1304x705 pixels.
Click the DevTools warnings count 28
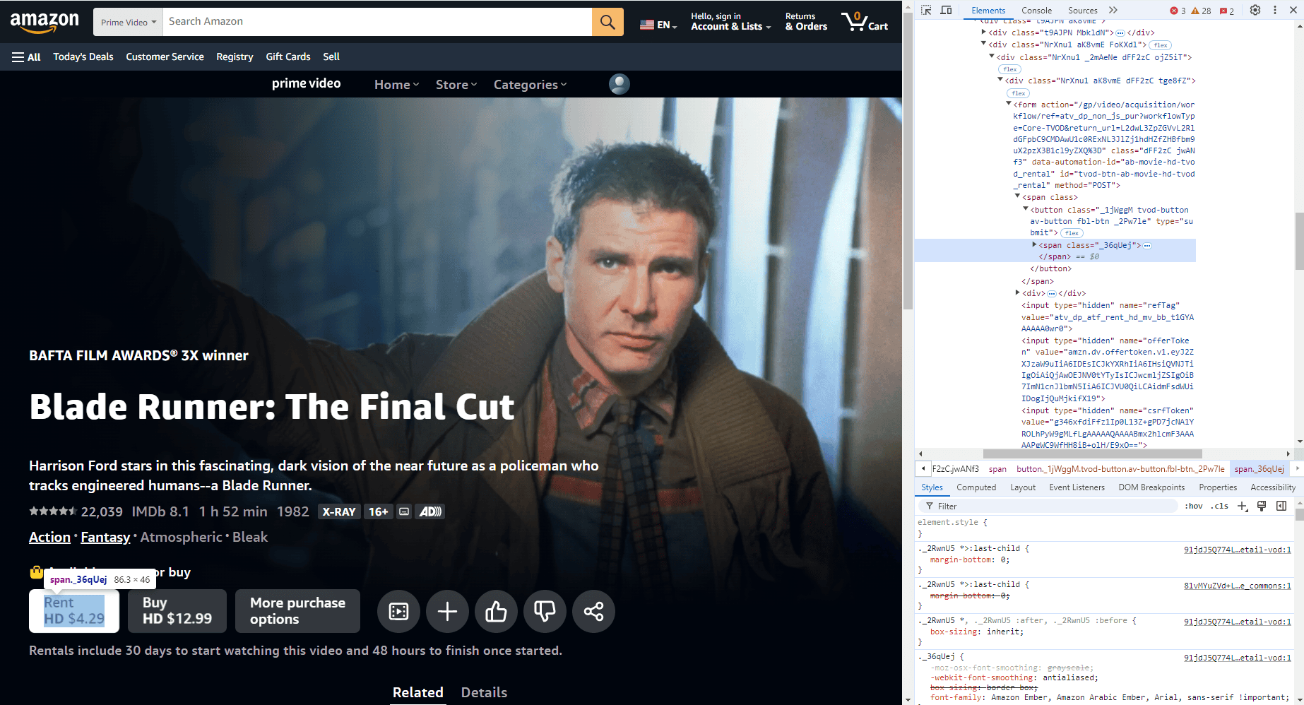pyautogui.click(x=1201, y=11)
